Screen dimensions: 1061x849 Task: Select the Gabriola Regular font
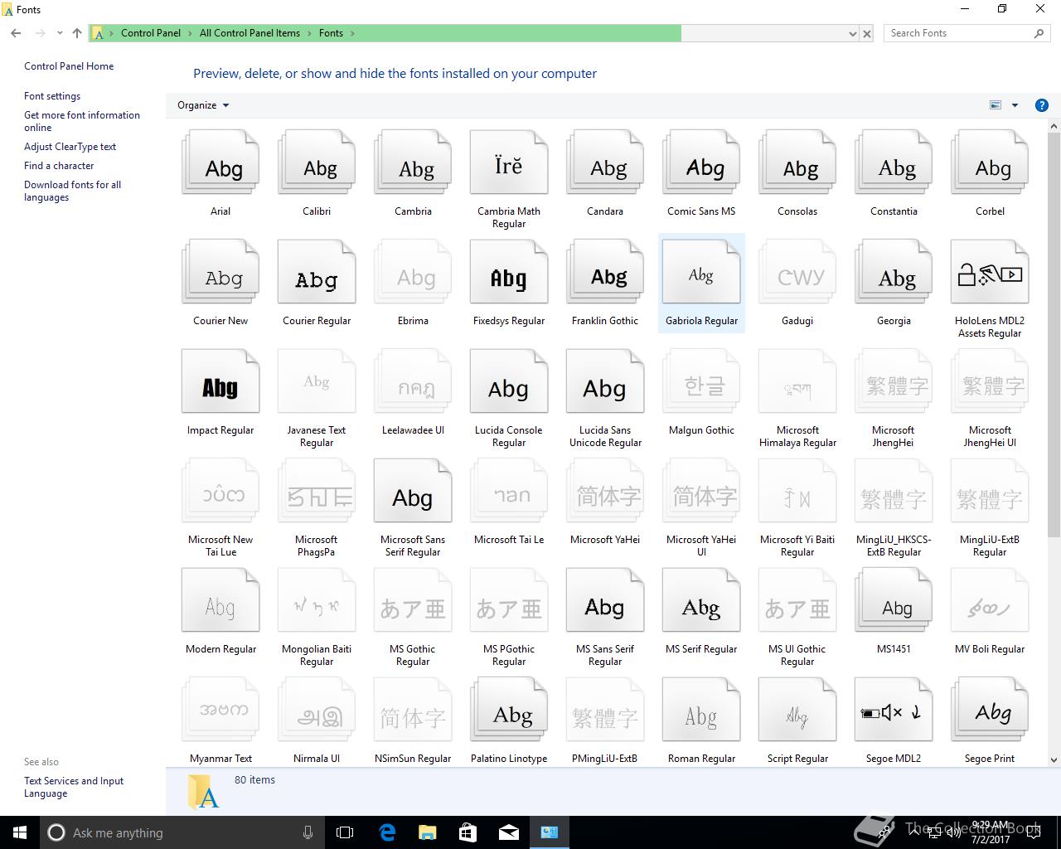(701, 283)
